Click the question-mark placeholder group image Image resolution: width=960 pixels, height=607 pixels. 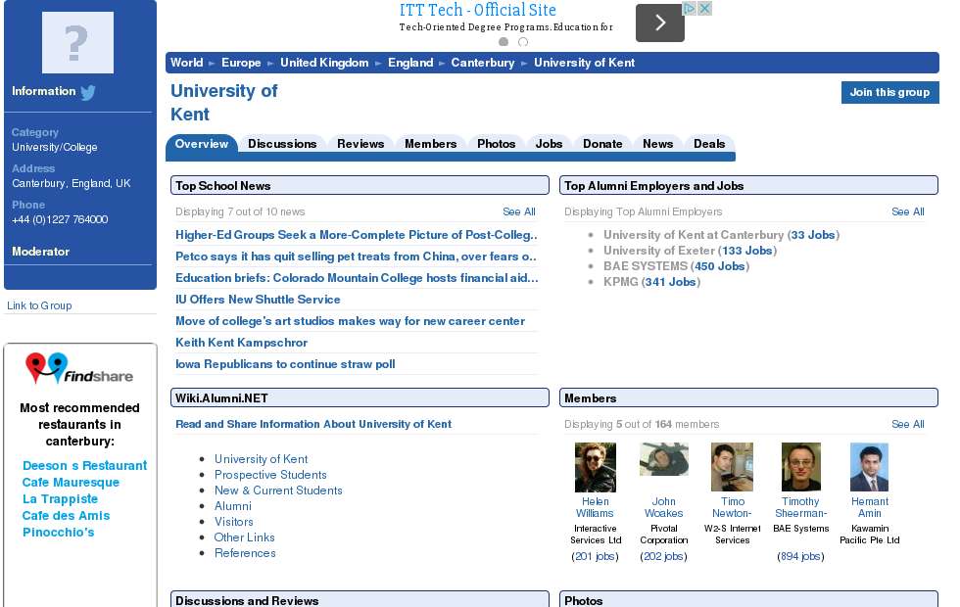(x=77, y=42)
